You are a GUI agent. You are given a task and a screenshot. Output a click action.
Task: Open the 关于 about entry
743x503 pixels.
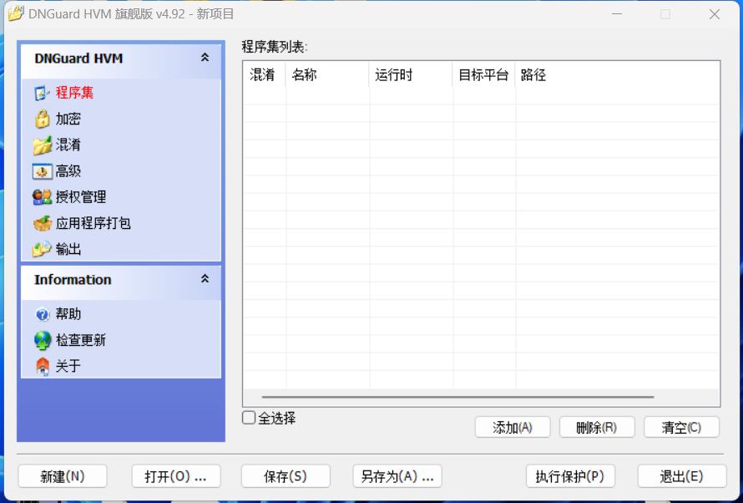(x=68, y=367)
